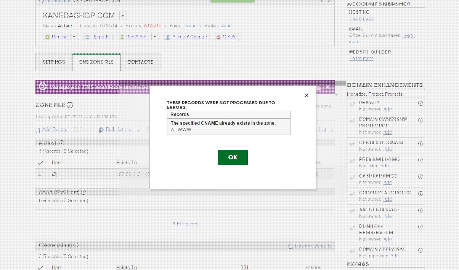Image resolution: width=459 pixels, height=270 pixels.
Task: Click info icon next to Premium Listing
Action: [420, 160]
